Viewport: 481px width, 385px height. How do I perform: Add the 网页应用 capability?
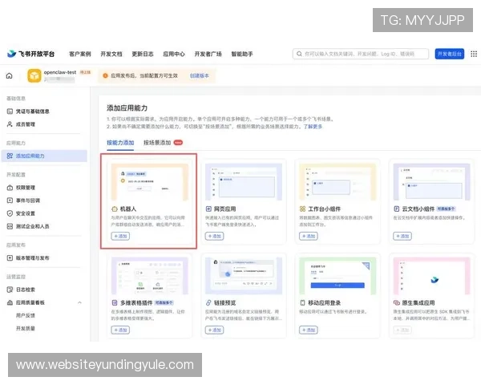pyautogui.click(x=214, y=236)
